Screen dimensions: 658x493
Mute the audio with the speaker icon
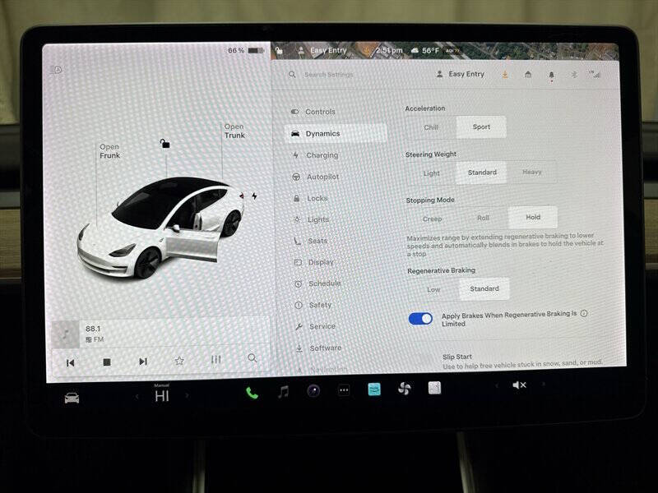tap(519, 386)
